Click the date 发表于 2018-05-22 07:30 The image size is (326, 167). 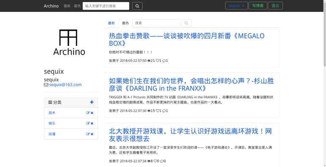click(x=128, y=111)
